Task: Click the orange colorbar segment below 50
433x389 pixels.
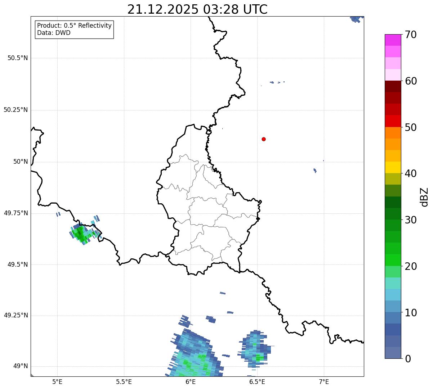Action: 393,133
